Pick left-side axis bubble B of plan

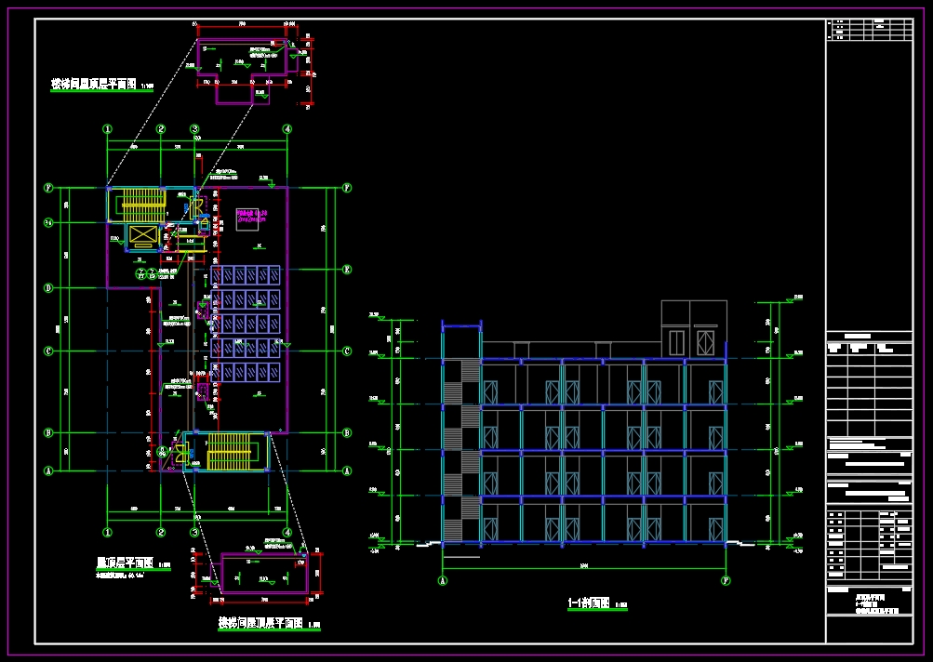point(48,433)
